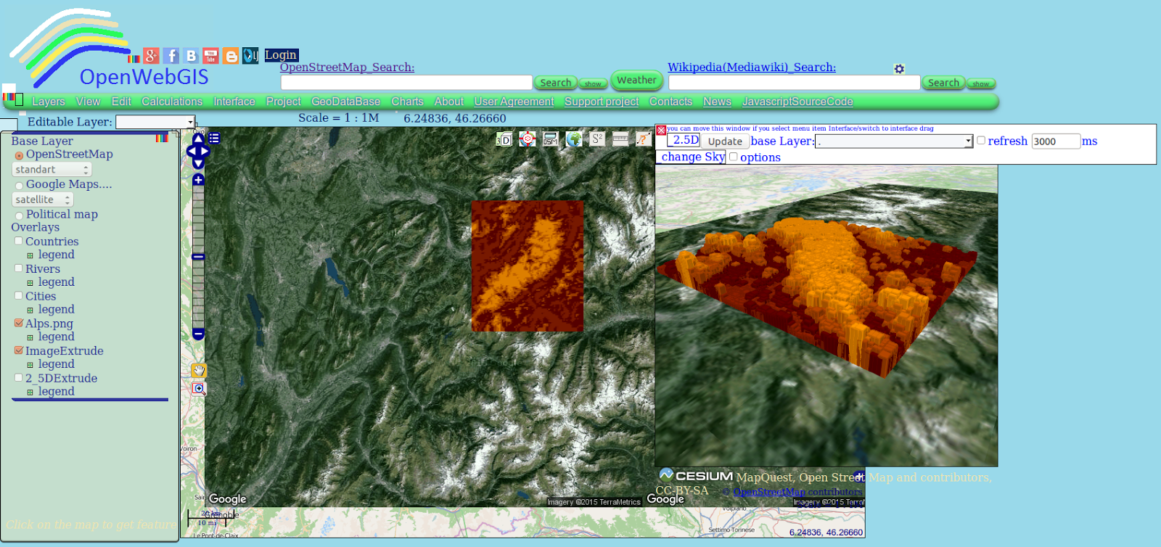Enable the Countries overlay
The height and width of the screenshot is (547, 1161).
pos(19,241)
